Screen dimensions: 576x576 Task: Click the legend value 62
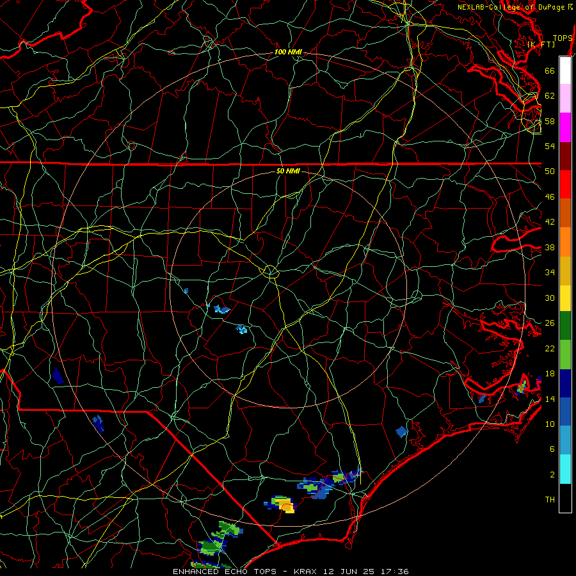pyautogui.click(x=550, y=95)
